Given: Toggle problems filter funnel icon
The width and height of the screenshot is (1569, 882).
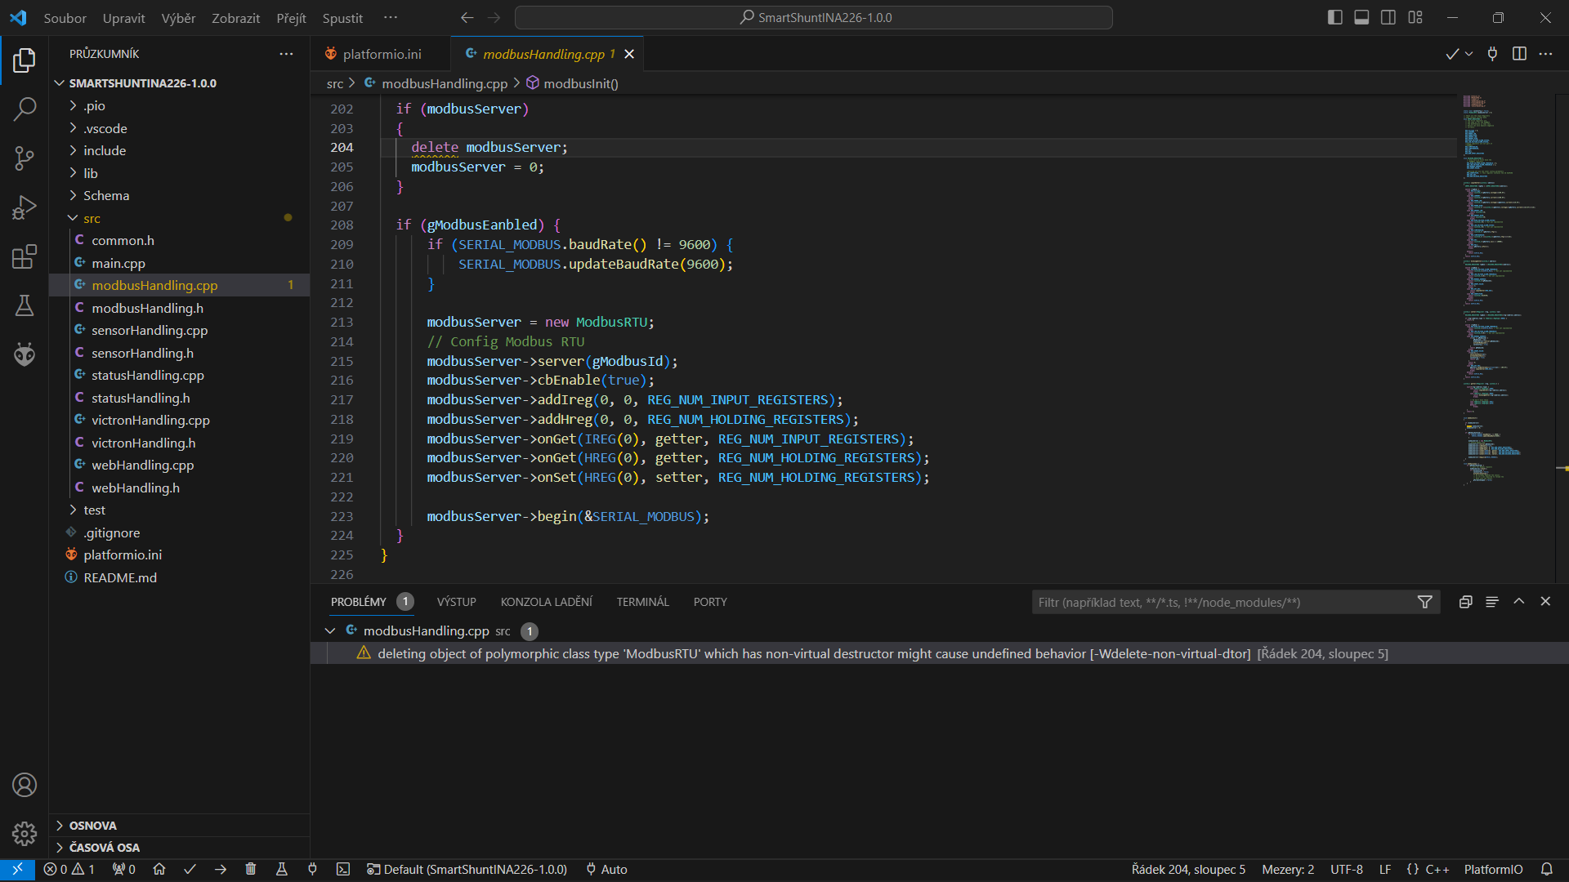Looking at the screenshot, I should coord(1424,602).
